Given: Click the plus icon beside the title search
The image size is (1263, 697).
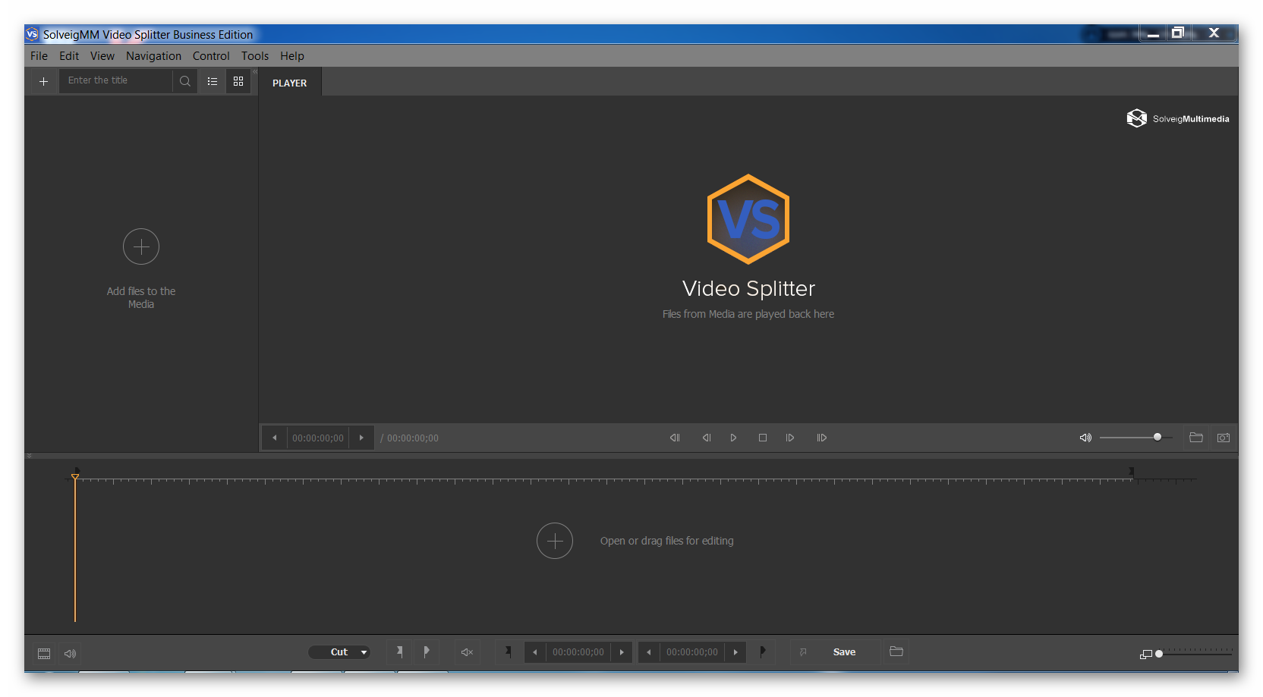Looking at the screenshot, I should (x=43, y=81).
